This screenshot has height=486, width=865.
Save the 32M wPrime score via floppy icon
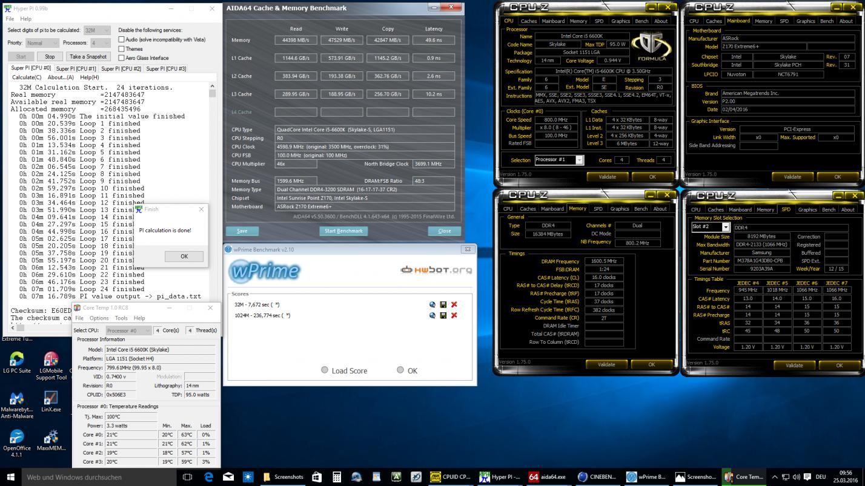point(443,304)
